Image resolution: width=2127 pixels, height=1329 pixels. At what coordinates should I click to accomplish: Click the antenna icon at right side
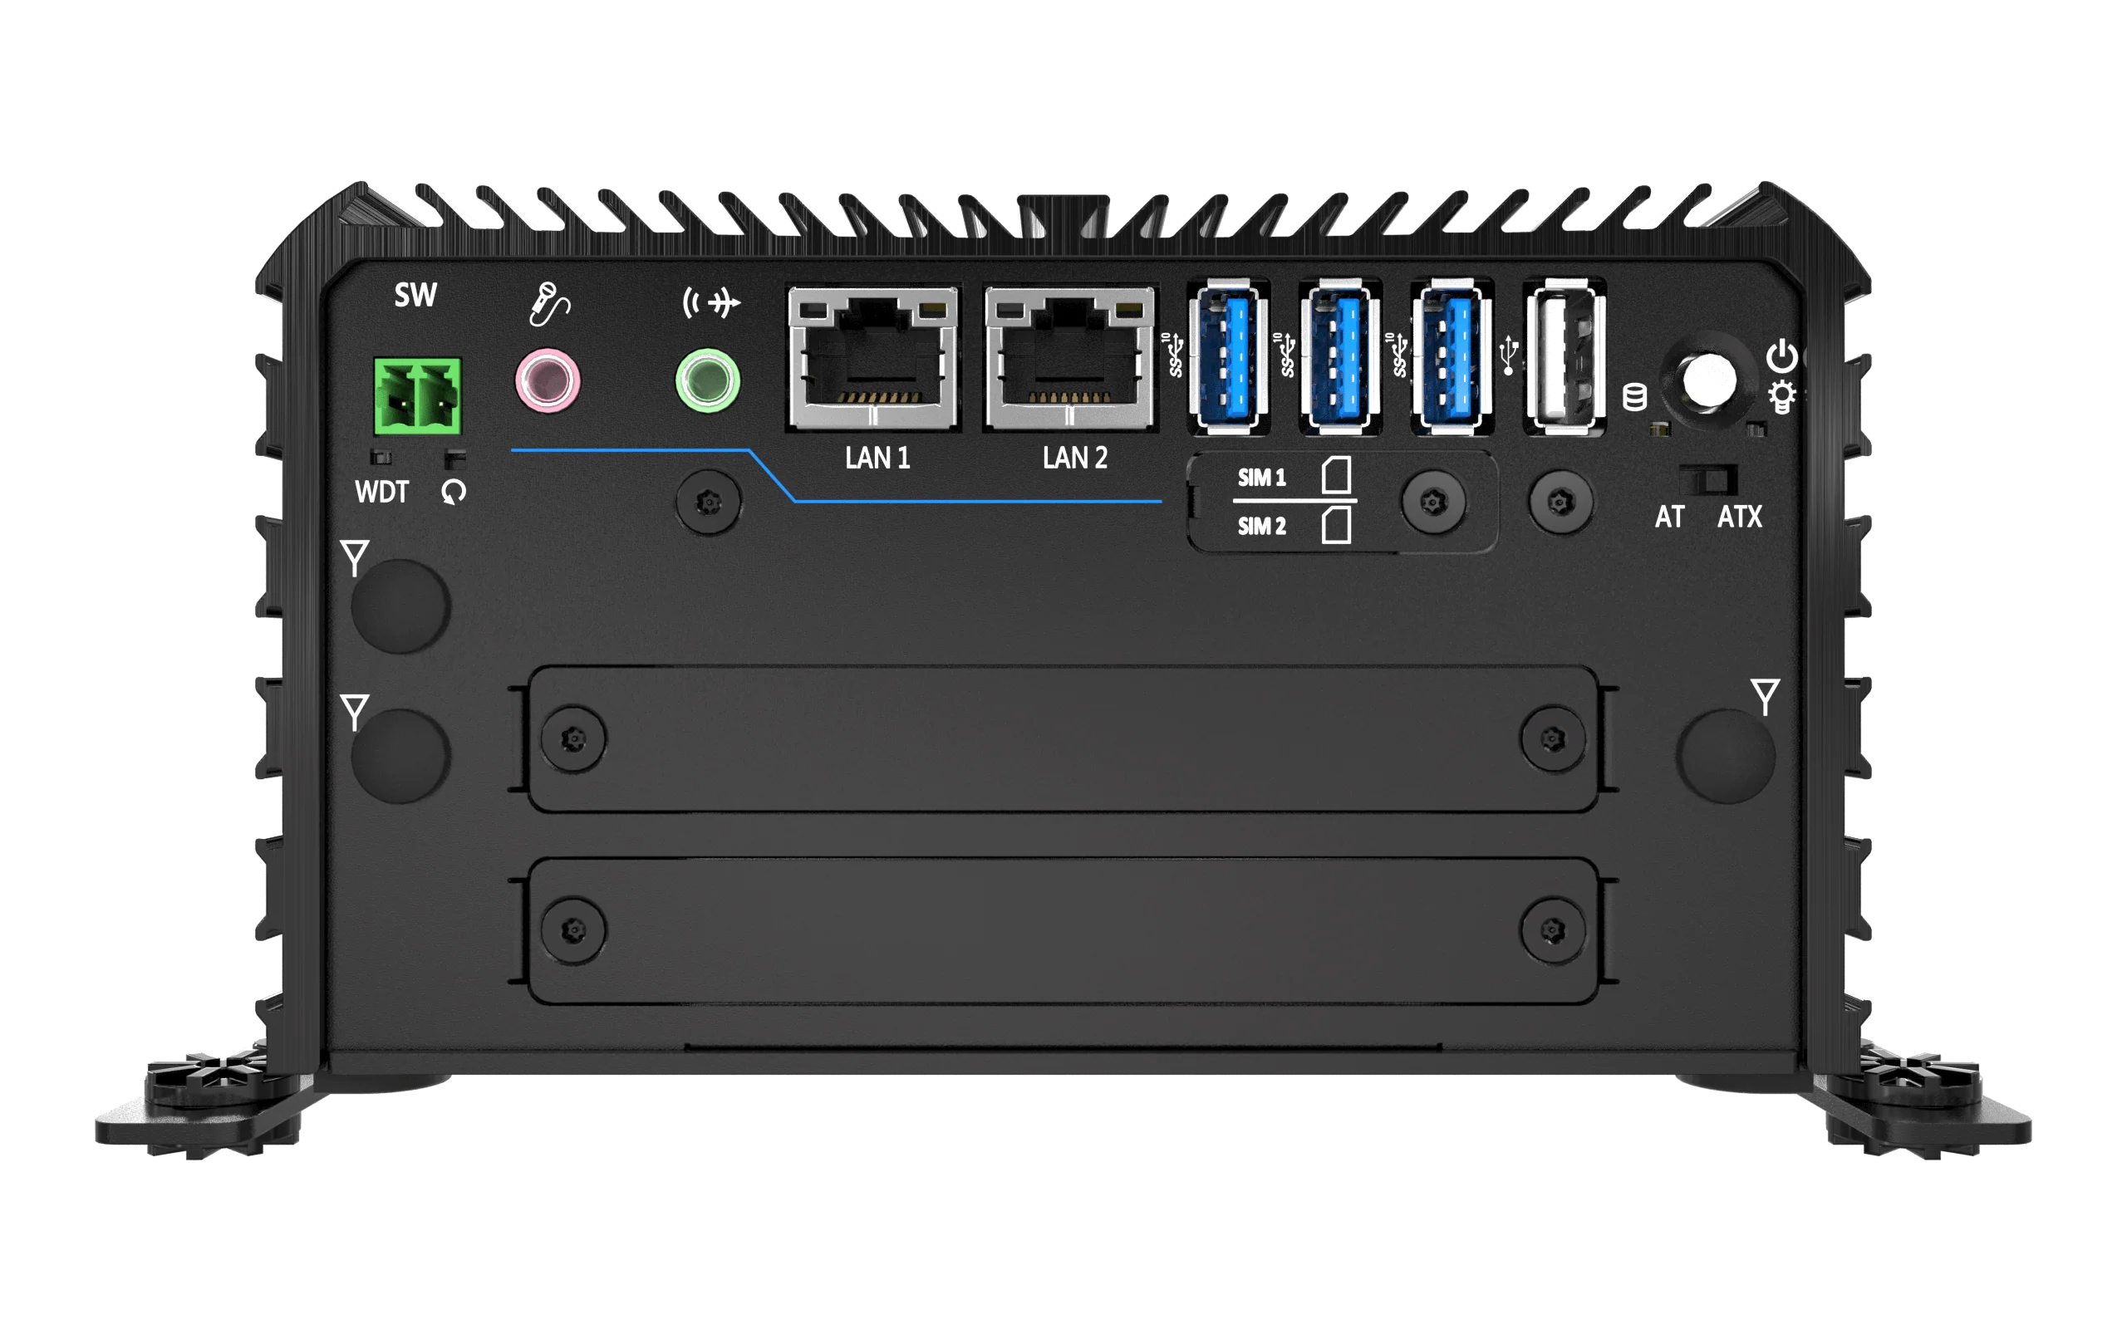coord(1764,696)
